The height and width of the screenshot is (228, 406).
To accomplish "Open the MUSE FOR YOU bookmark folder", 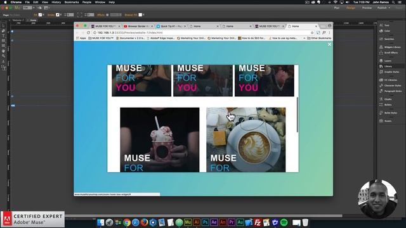I will point(101,38).
